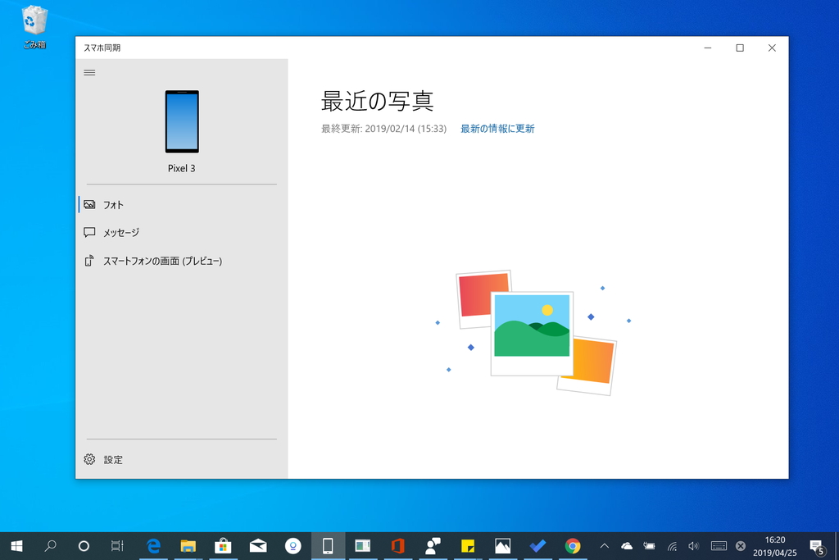Image resolution: width=839 pixels, height=560 pixels.
Task: Open the Microsoft Store from the taskbar
Action: click(222, 546)
